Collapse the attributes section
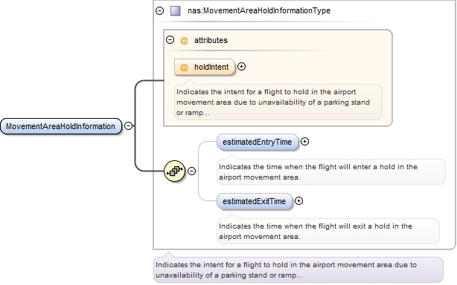This screenshot has height=285, width=457. [x=170, y=39]
